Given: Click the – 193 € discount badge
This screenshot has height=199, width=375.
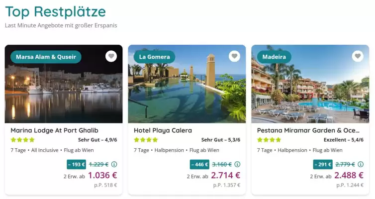Looking at the screenshot, I should [x=76, y=164].
